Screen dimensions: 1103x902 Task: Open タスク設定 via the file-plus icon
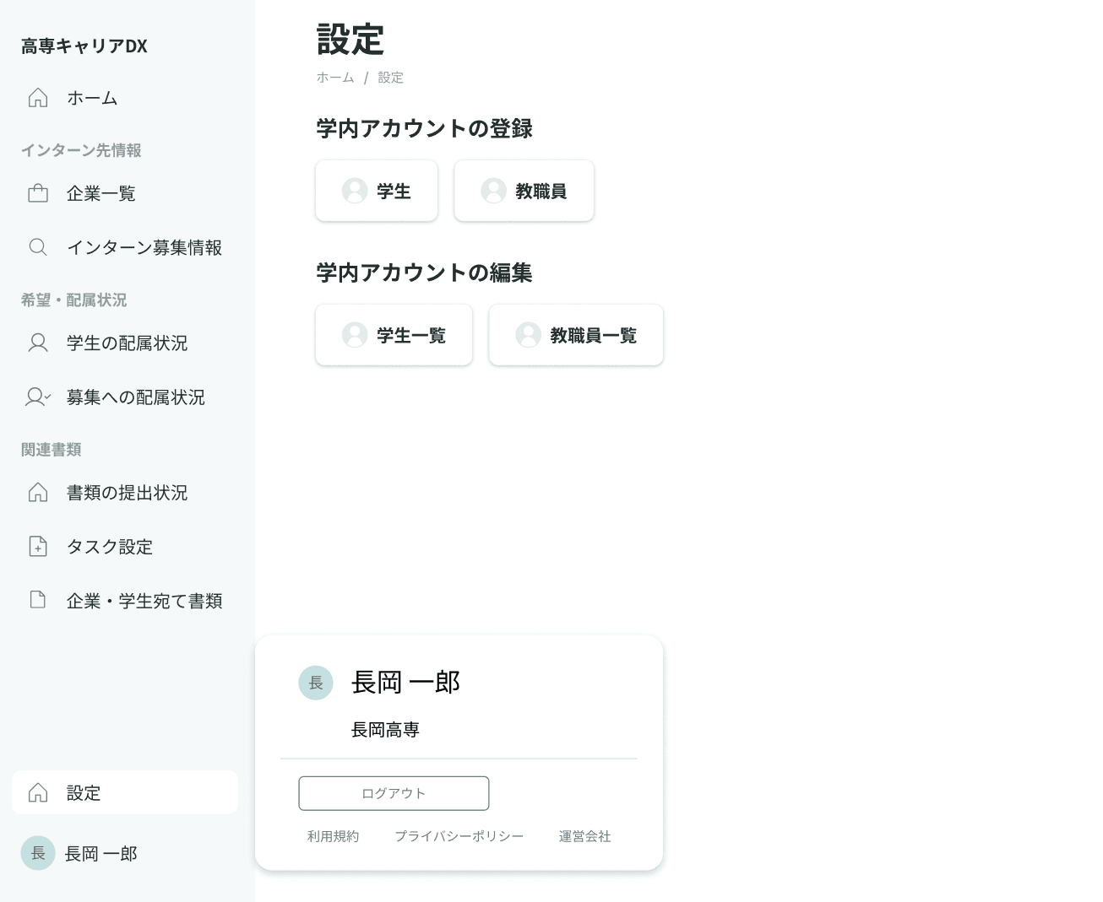tap(38, 546)
